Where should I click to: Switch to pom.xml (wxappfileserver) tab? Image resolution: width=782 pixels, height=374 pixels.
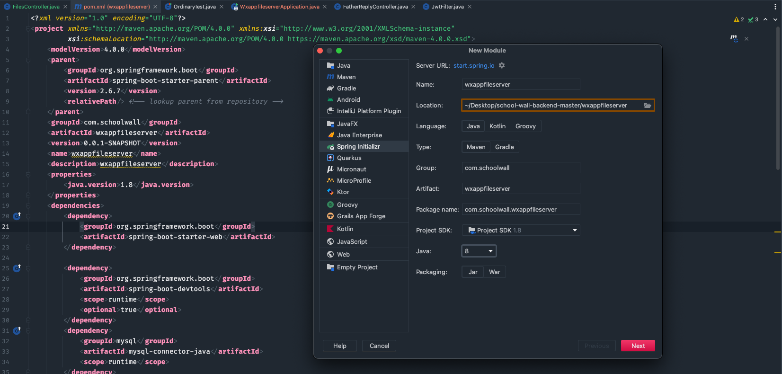tap(116, 7)
